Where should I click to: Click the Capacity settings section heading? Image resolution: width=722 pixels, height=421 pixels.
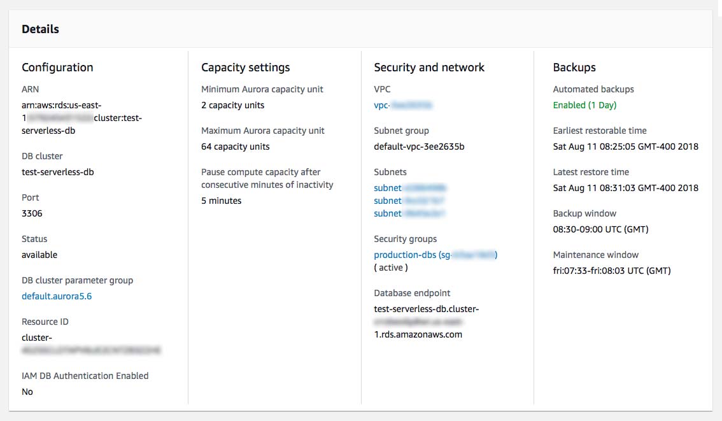pyautogui.click(x=245, y=68)
